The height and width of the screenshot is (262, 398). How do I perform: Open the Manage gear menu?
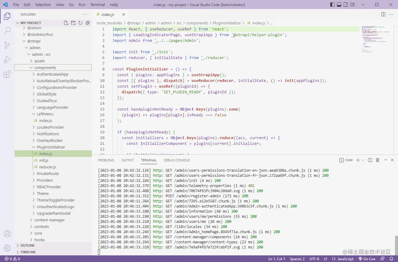click(x=7, y=248)
